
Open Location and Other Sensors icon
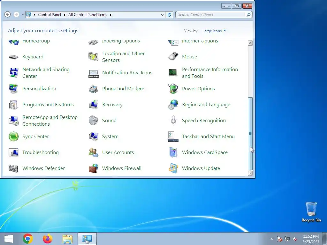pos(93,57)
